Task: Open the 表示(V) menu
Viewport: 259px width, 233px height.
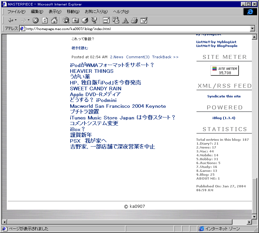Action: click(x=55, y=12)
